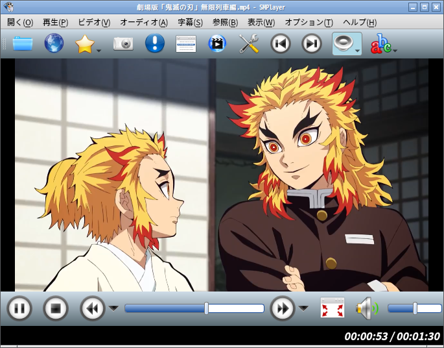This screenshot has height=348, width=444.
Task: Select subtitle track with the abc icon
Action: coord(380,43)
